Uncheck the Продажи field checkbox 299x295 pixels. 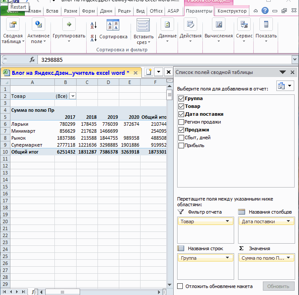[181, 130]
